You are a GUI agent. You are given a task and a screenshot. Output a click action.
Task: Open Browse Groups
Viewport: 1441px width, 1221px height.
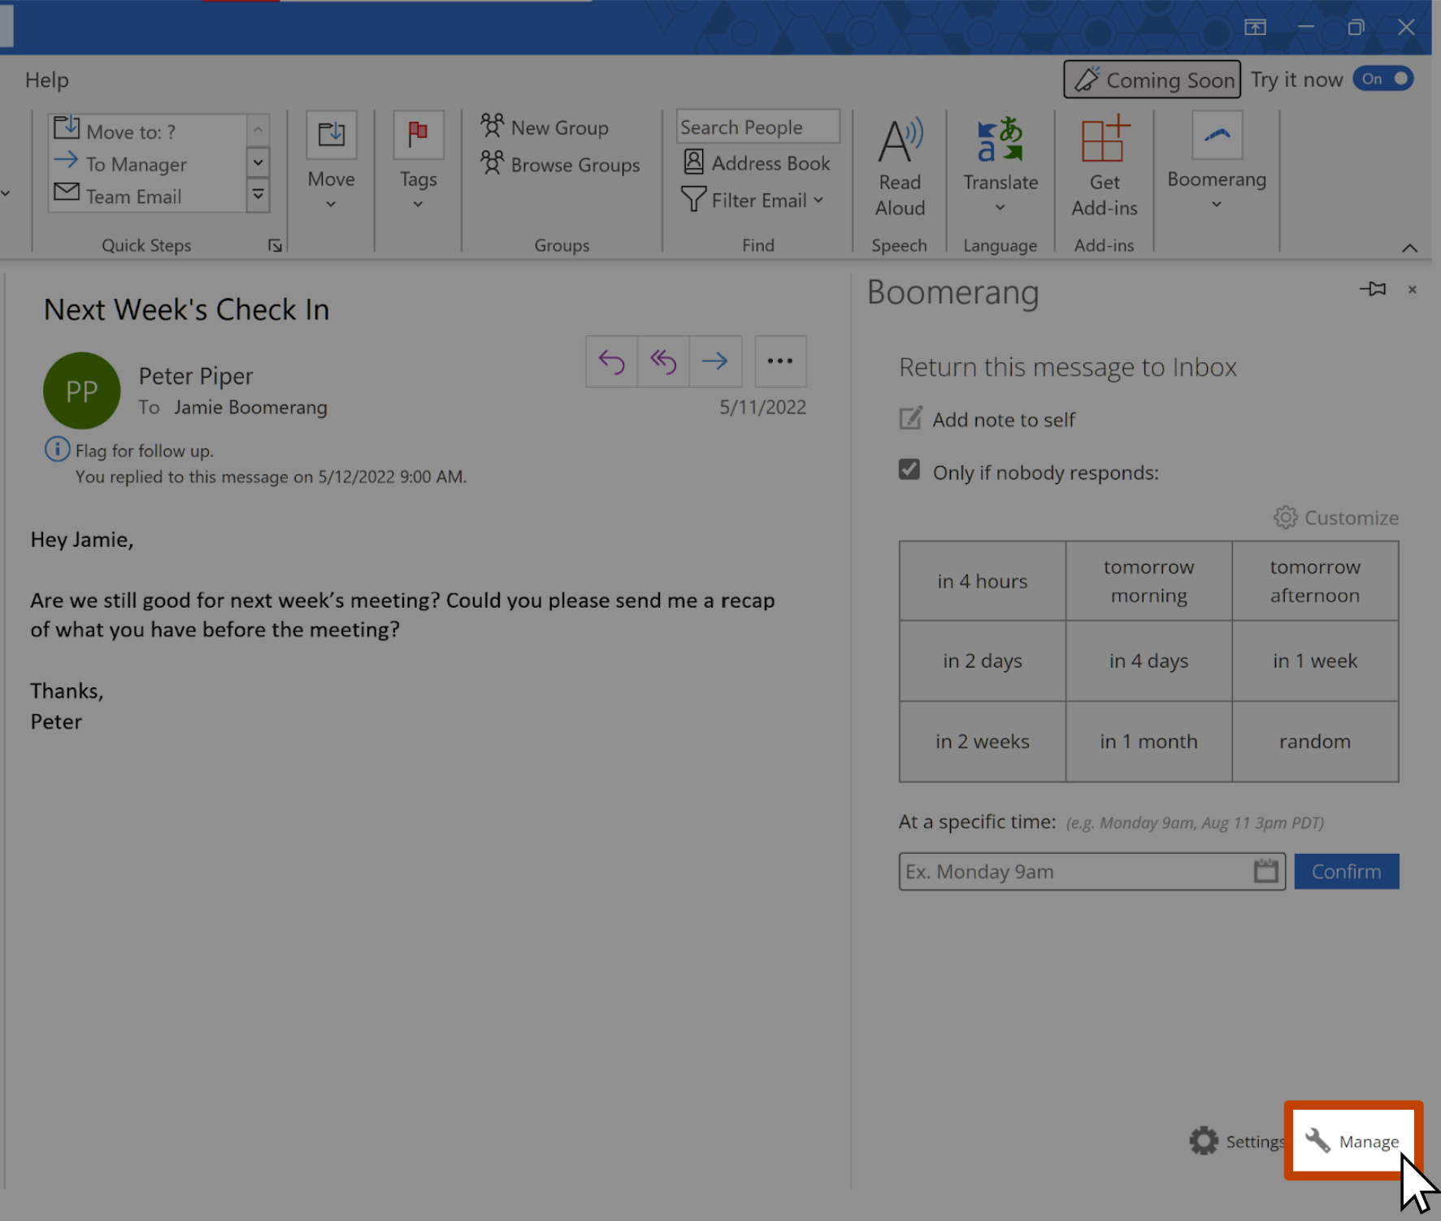pyautogui.click(x=560, y=164)
